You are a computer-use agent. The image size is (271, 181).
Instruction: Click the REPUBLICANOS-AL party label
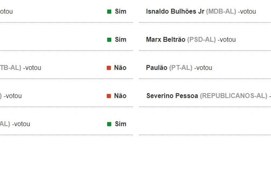click(233, 96)
